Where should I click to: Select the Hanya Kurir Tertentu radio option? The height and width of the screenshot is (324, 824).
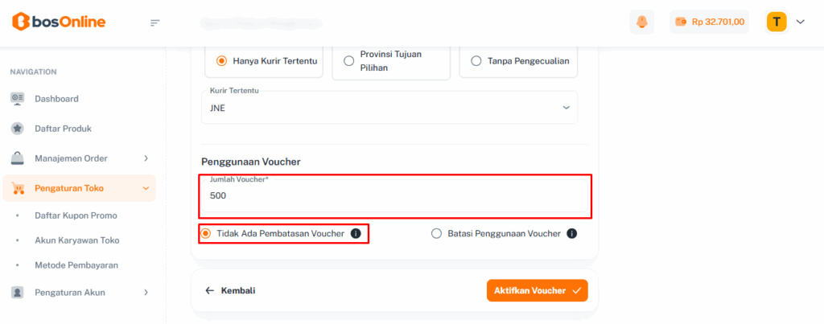[x=221, y=60]
